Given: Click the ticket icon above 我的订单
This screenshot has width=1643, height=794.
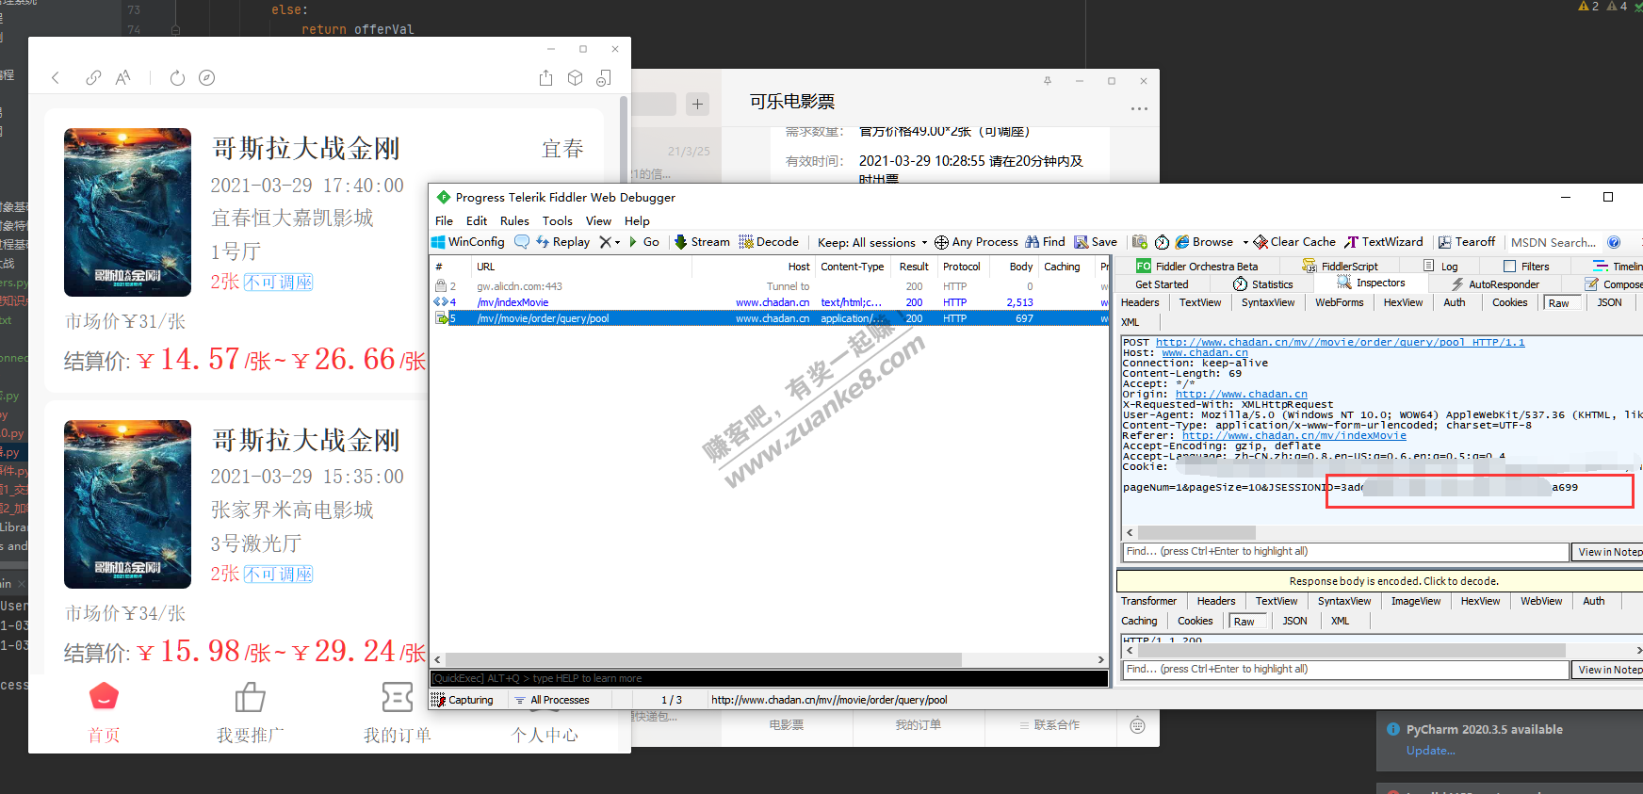Looking at the screenshot, I should coord(397,697).
